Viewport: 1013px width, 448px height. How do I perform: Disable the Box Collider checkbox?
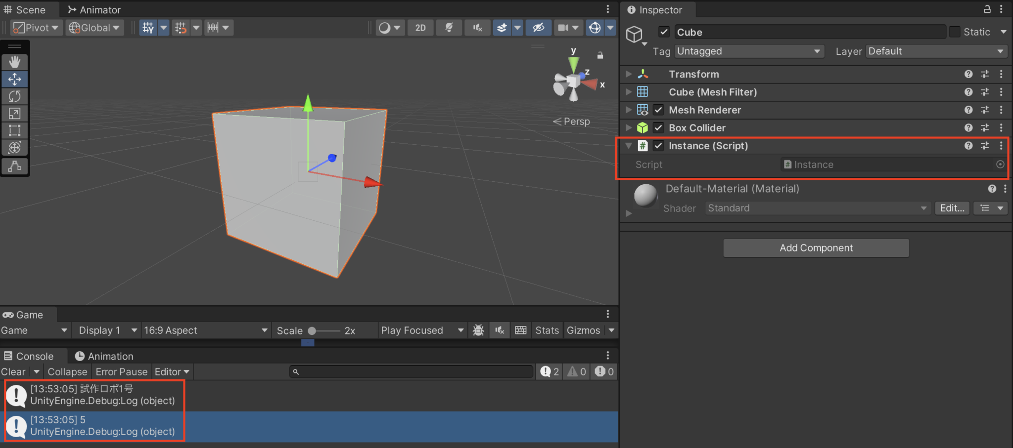(658, 128)
